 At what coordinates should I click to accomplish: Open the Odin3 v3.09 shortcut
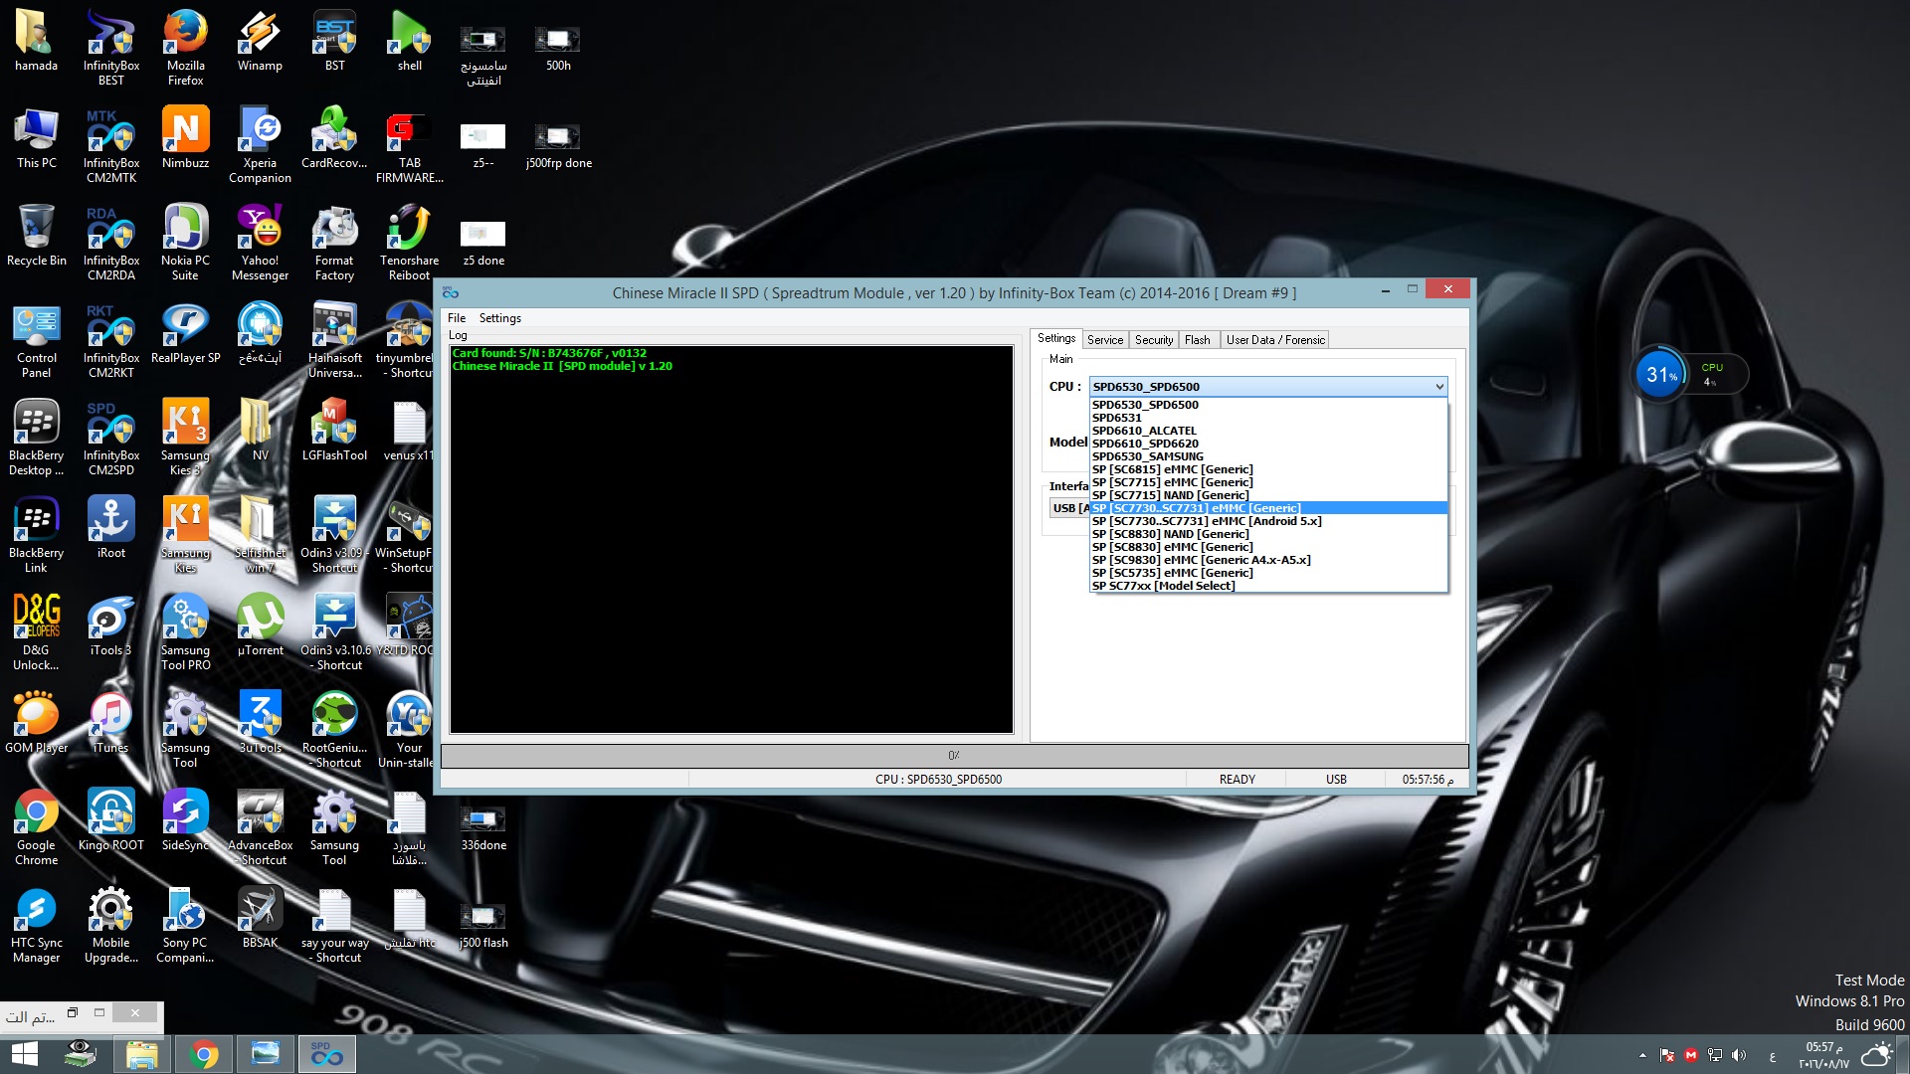coord(335,534)
